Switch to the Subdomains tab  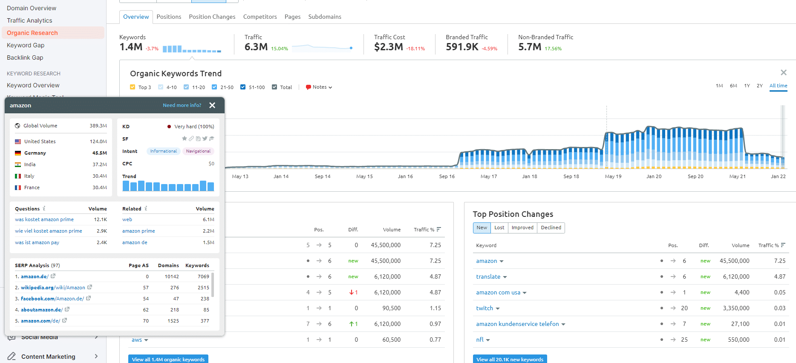tap(325, 17)
